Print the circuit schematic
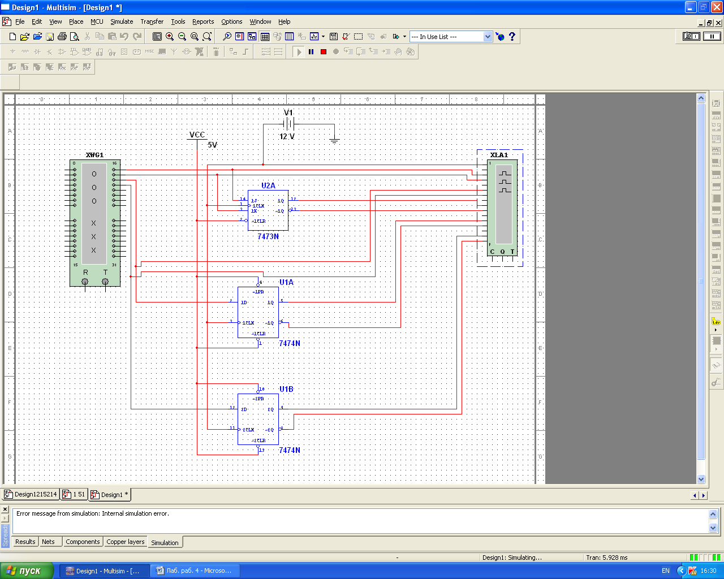 pos(62,36)
